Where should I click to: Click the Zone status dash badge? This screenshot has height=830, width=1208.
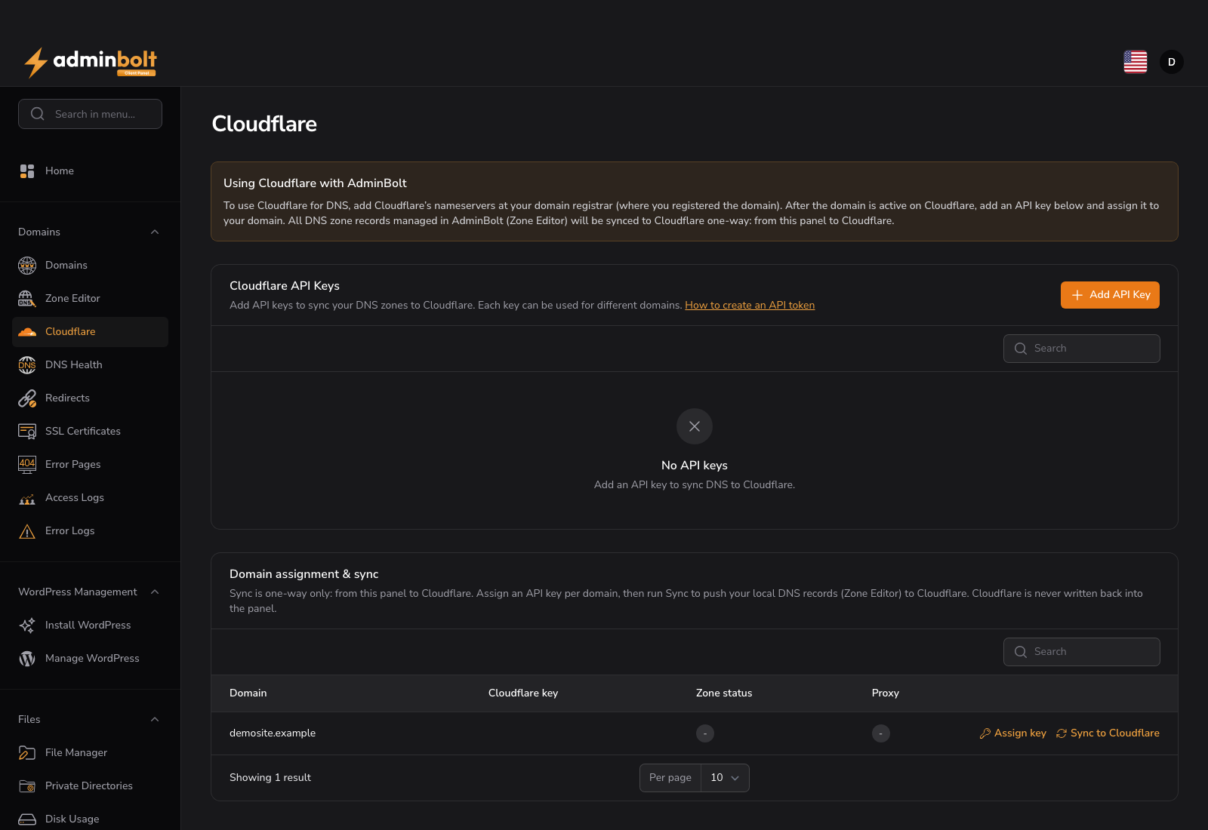tap(705, 733)
